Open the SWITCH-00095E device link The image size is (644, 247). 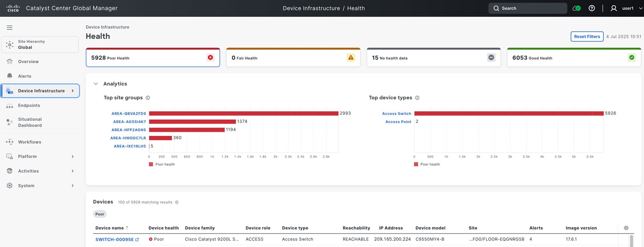coord(115,240)
